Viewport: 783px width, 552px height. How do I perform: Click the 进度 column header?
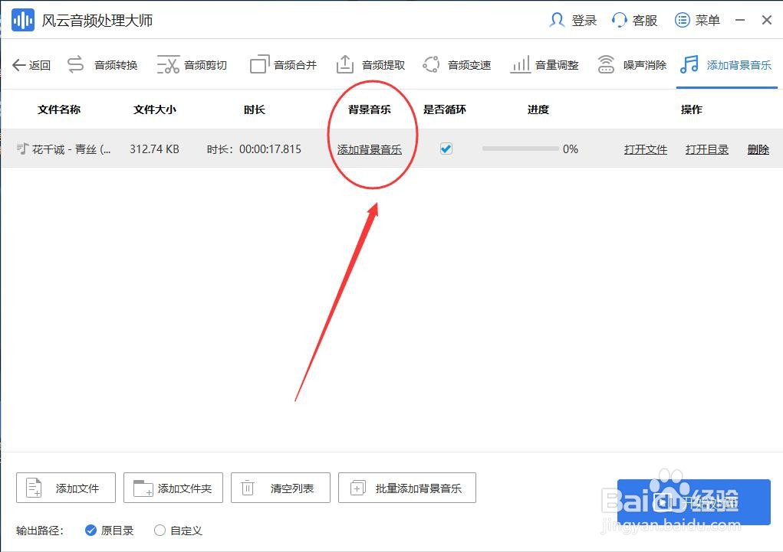[538, 109]
